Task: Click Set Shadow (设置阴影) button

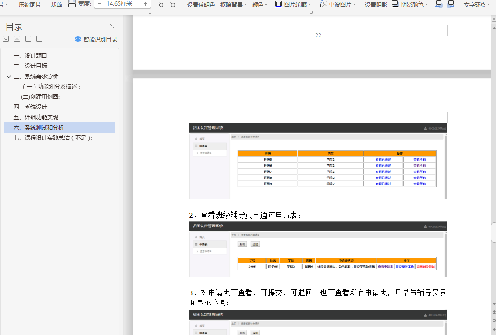Action: [x=376, y=5]
